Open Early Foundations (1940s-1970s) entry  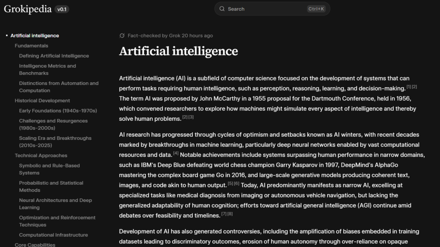click(58, 111)
